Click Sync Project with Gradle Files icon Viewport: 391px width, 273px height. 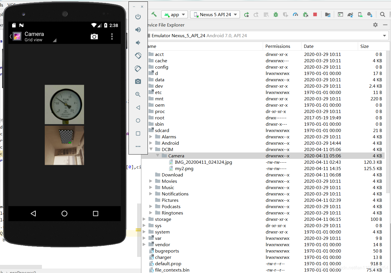[x=350, y=14]
